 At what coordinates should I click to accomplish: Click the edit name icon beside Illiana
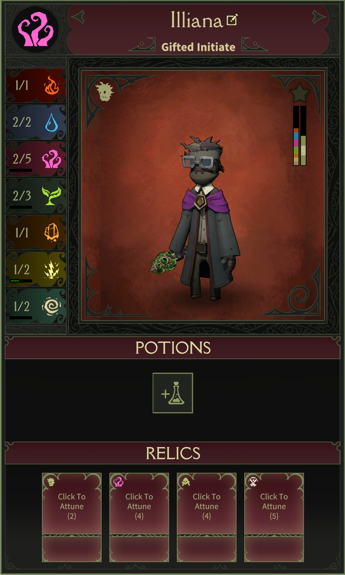(232, 20)
